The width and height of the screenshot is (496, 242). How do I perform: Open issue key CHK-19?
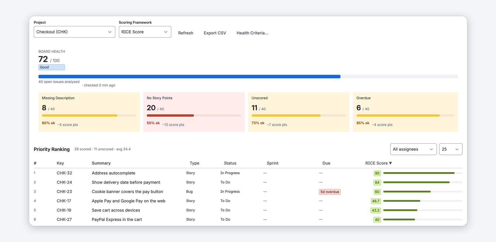64,210
